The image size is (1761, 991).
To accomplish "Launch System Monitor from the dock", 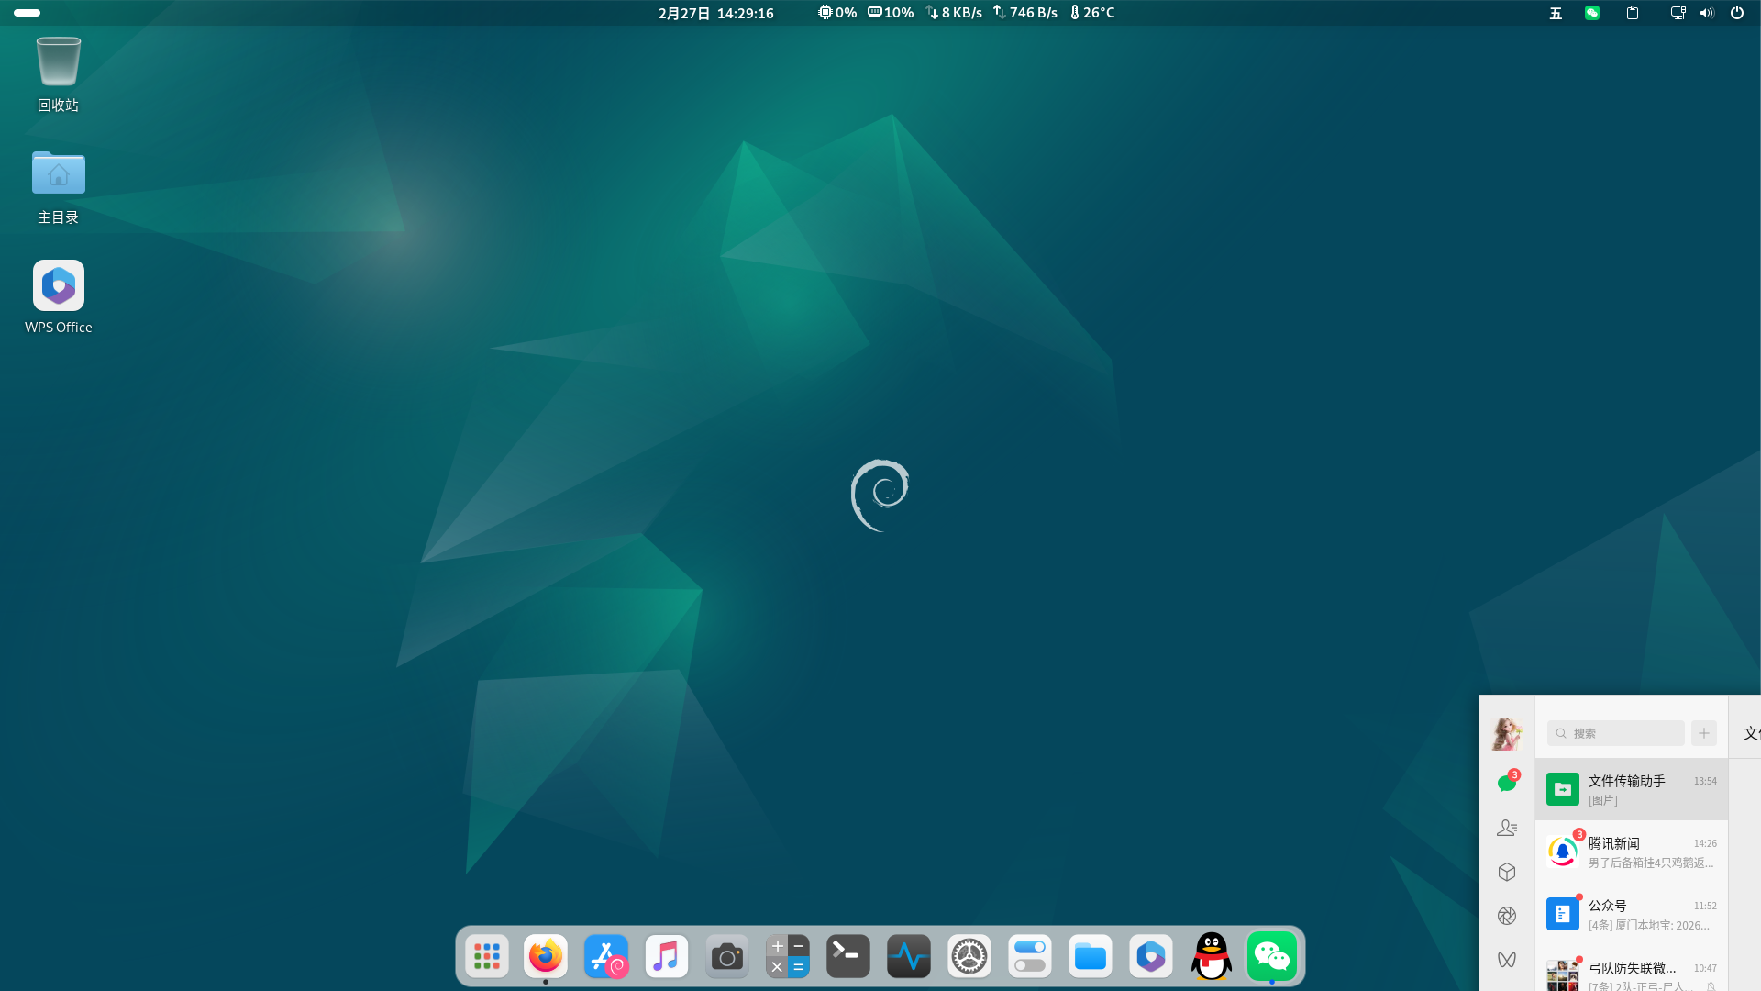I will 908,956.
